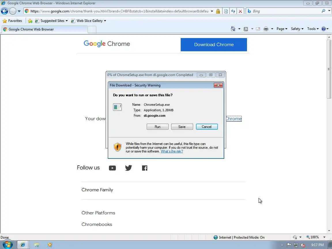
Task: Click the Refresh page icon
Action: (233, 11)
